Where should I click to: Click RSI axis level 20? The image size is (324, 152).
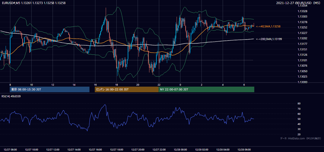coord(299,135)
